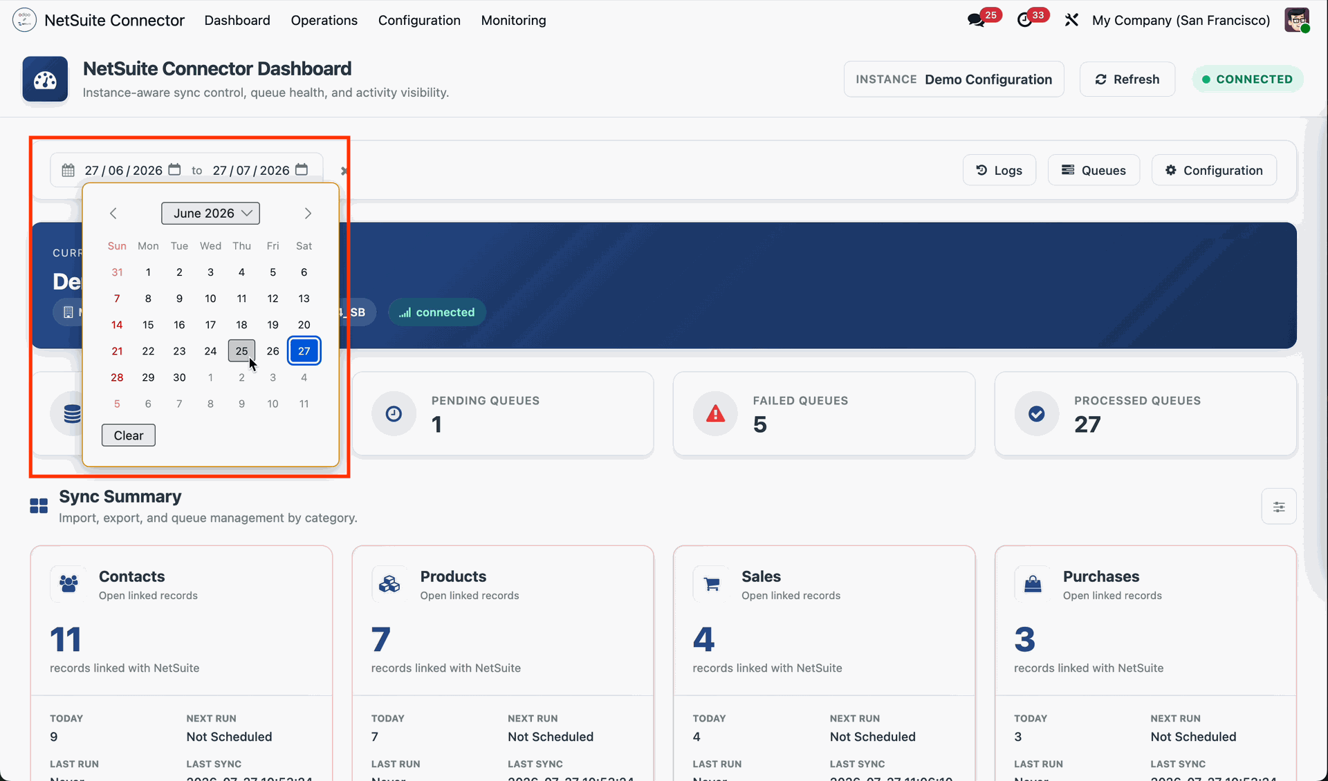Click the dashboard gauge icon tile
The height and width of the screenshot is (781, 1328).
click(45, 79)
